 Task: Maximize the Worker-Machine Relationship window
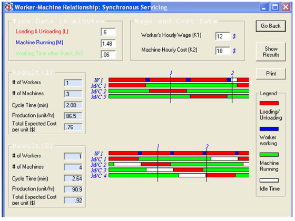275,7
